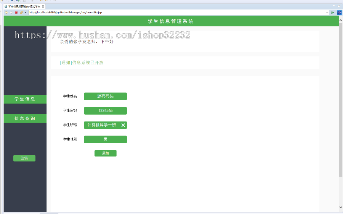Clear the 学生班级 field with the X
343x214 pixels.
coord(123,125)
